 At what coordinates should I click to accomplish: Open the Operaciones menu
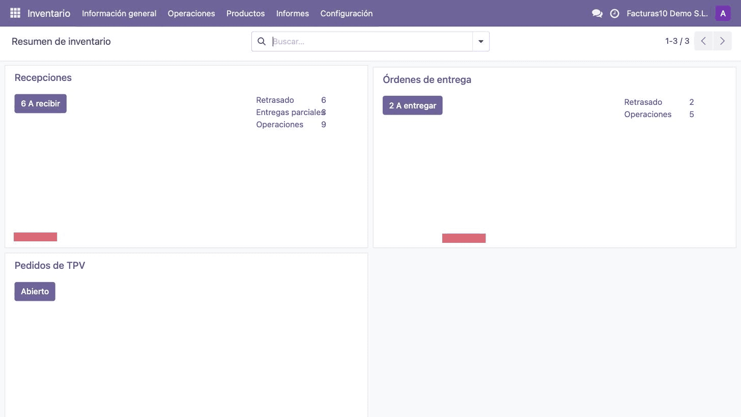coord(191,13)
